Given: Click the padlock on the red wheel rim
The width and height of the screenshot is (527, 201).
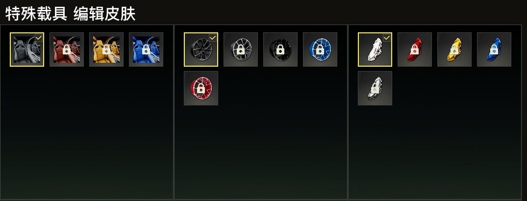Looking at the screenshot, I should click(201, 88).
